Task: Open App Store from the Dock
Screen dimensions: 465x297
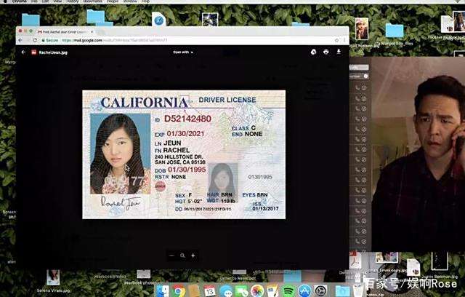Action: [304, 290]
